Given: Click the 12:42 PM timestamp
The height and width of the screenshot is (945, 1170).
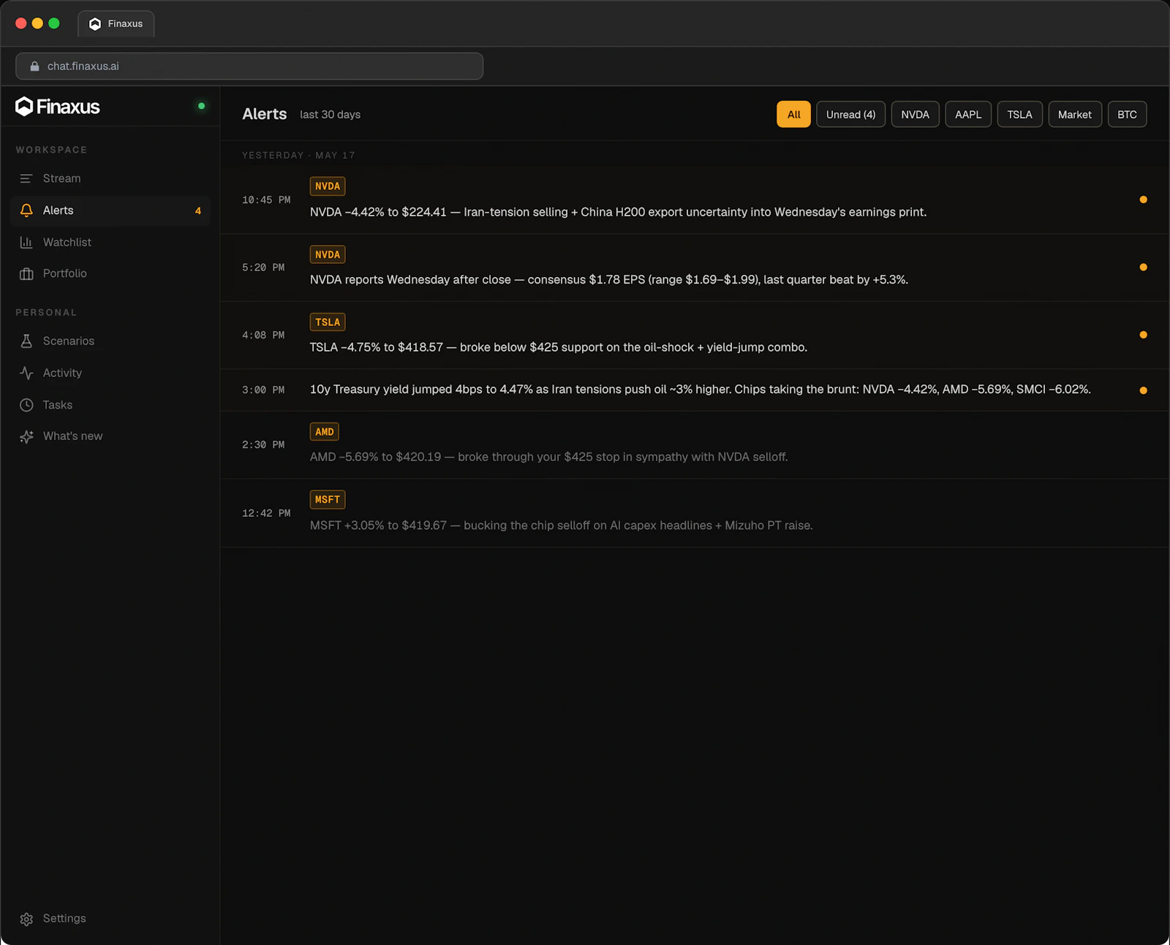Looking at the screenshot, I should tap(266, 514).
